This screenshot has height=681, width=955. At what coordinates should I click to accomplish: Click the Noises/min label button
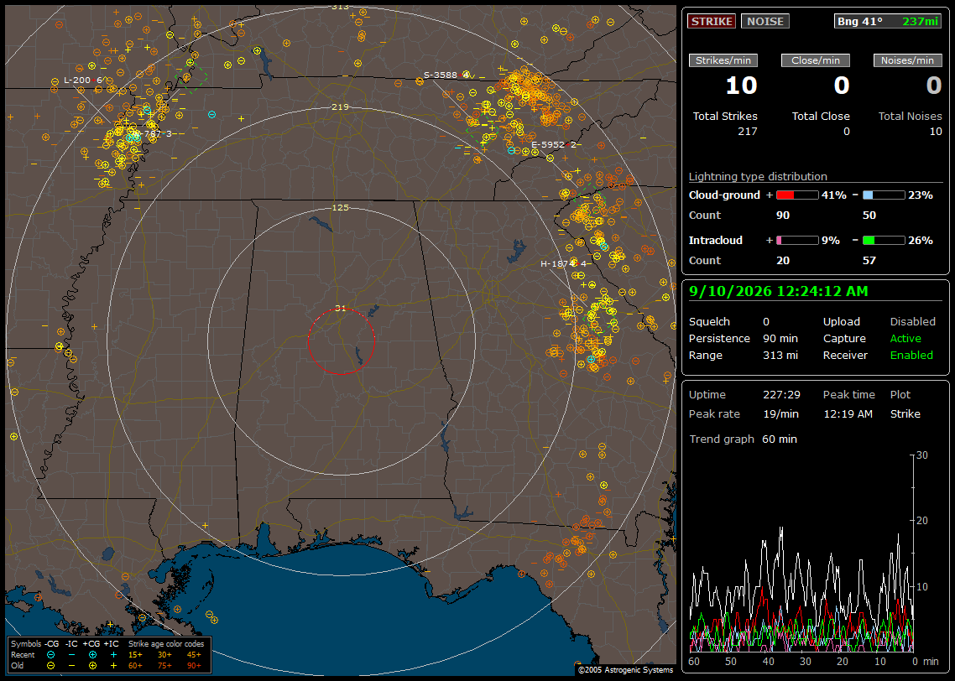click(x=907, y=60)
